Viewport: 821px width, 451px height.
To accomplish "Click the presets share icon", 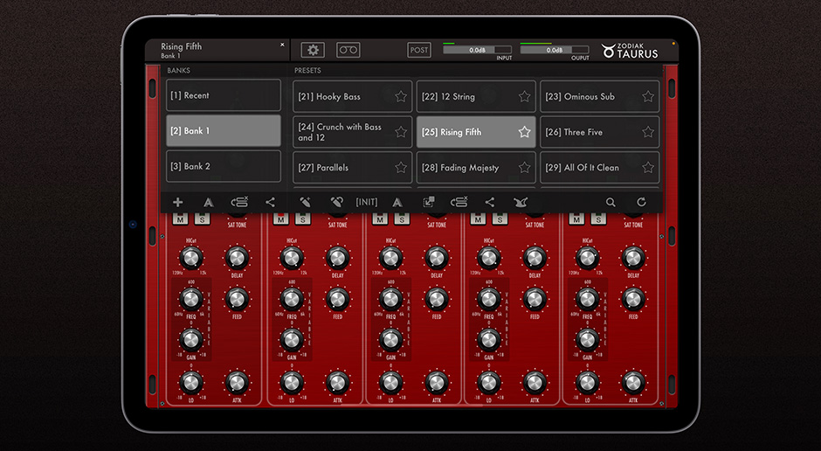I will (x=489, y=202).
